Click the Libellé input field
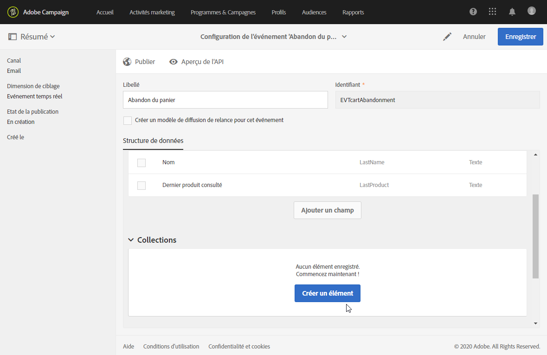 point(225,100)
